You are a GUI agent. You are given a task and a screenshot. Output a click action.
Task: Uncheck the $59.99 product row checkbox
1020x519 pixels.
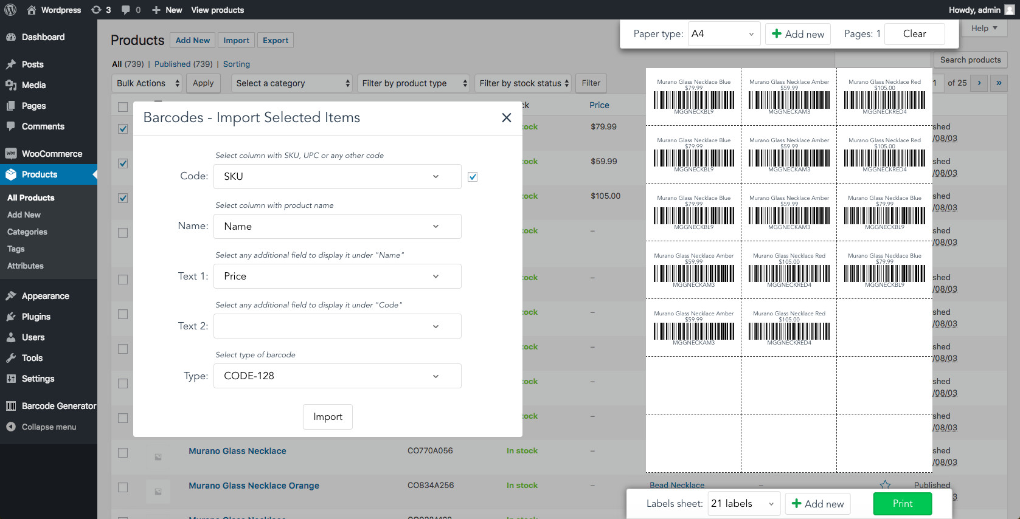click(123, 163)
